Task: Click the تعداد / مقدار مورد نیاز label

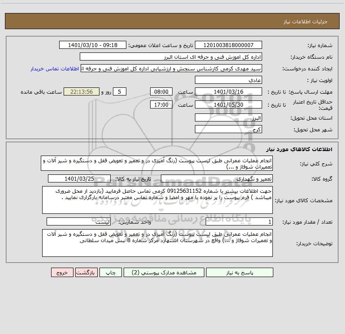Action: click(307, 222)
